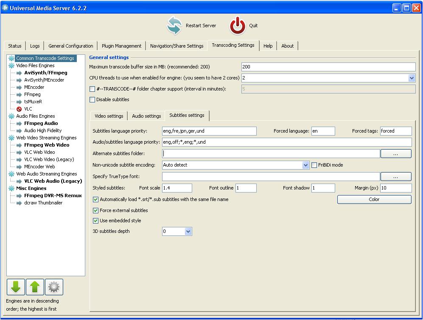Click the Web Video Streaming Engines star icon
The image size is (423, 320).
click(11, 138)
